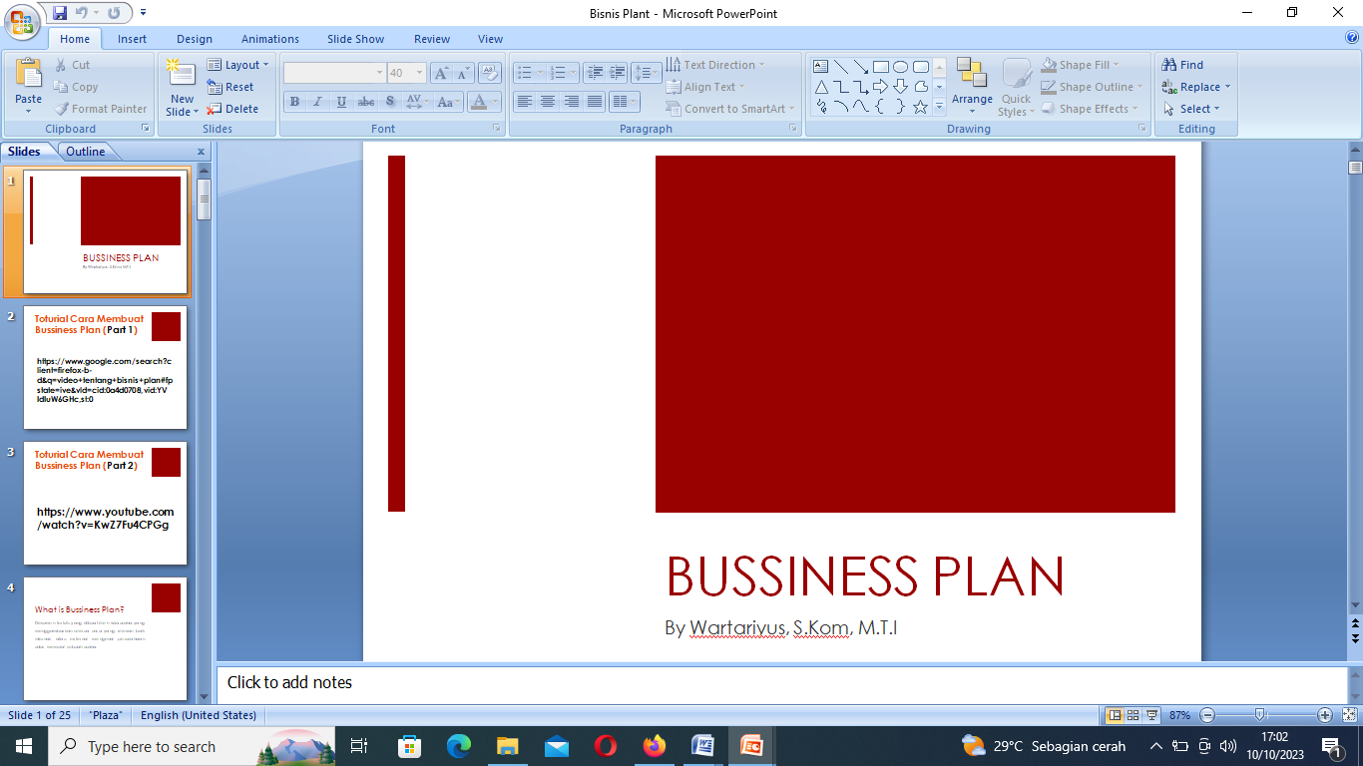Image resolution: width=1363 pixels, height=766 pixels.
Task: Click the zoom slider handle in status bar
Action: 1260,715
